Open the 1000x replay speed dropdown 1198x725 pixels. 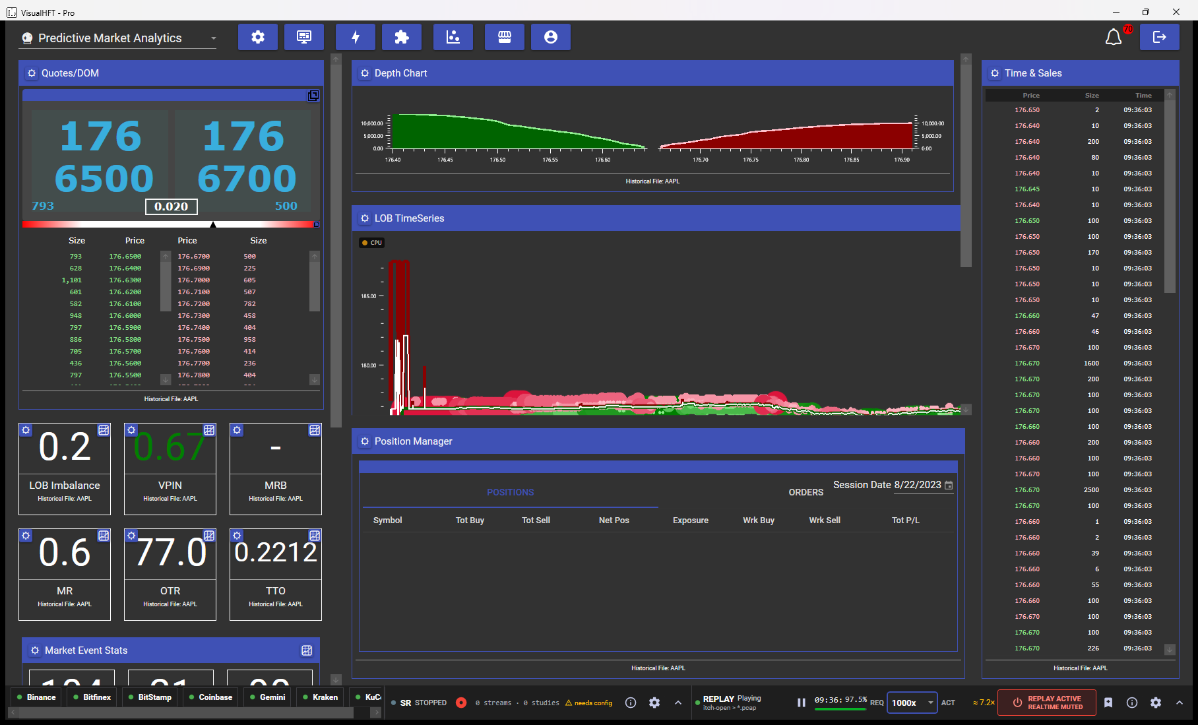pos(912,703)
